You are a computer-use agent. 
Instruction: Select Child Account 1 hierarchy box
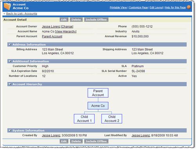[84, 119]
